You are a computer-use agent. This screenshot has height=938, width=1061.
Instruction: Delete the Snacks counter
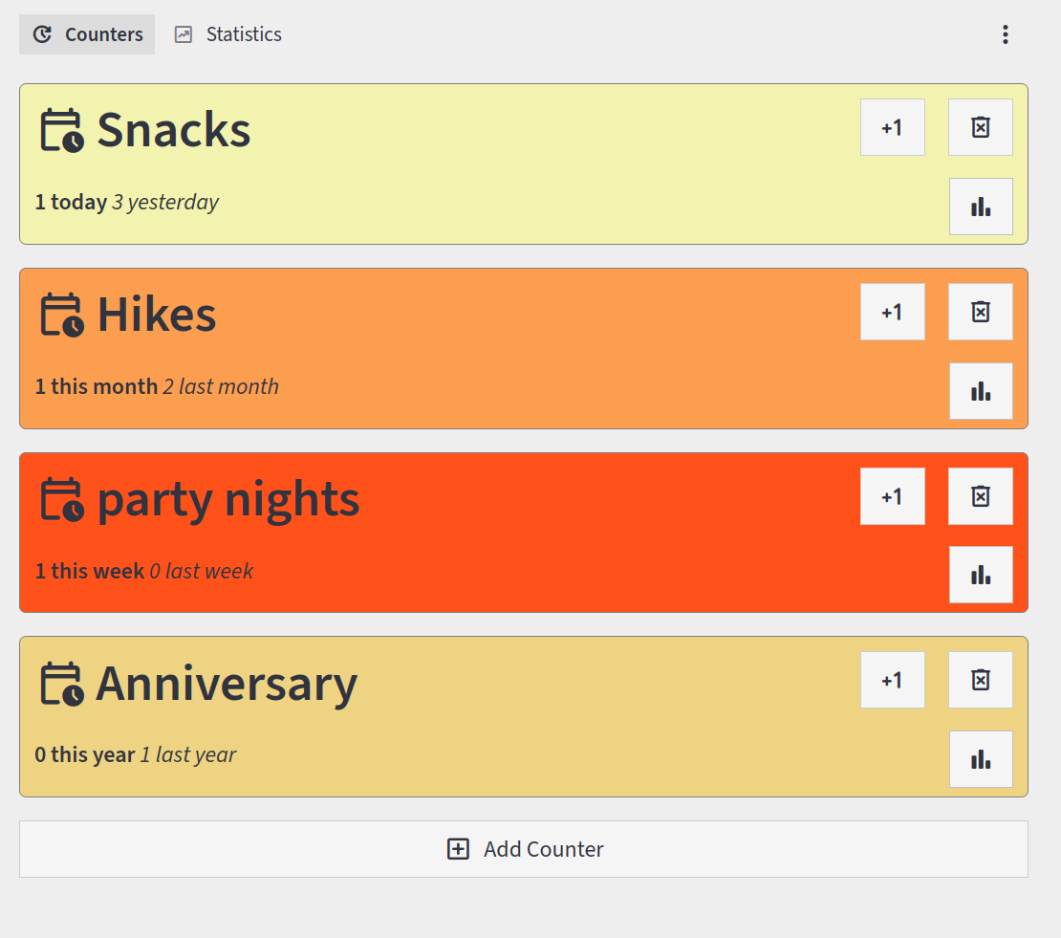coord(980,127)
